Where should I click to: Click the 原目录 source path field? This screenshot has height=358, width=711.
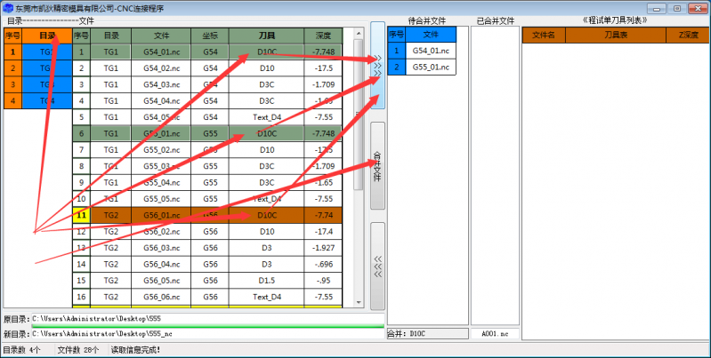(x=206, y=317)
